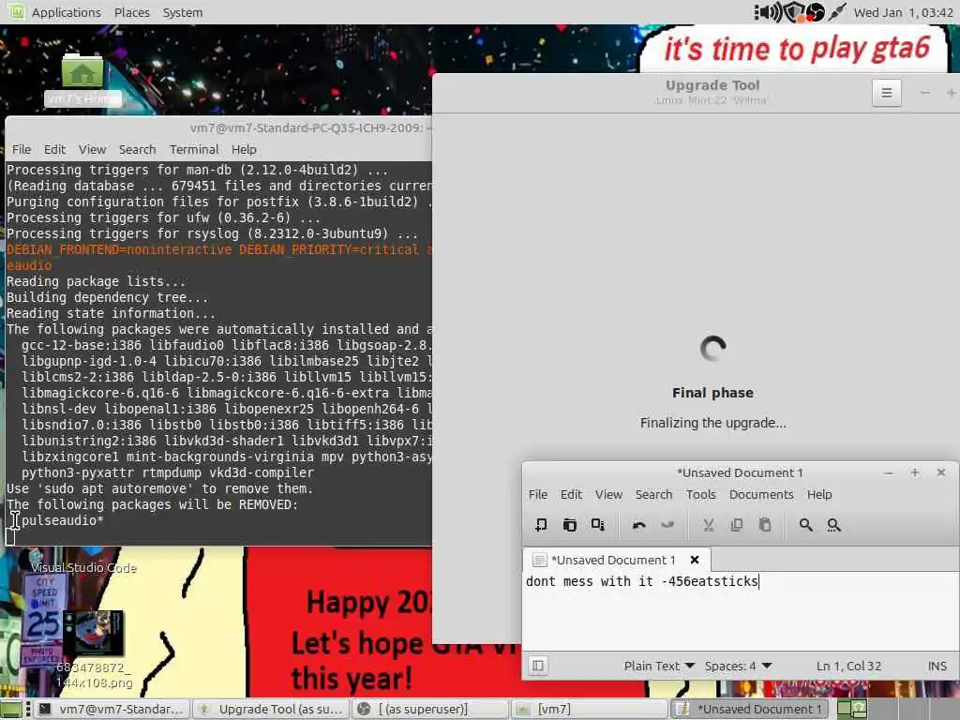Click the Upgrade Tool loading spinner
960x720 pixels.
click(x=712, y=348)
